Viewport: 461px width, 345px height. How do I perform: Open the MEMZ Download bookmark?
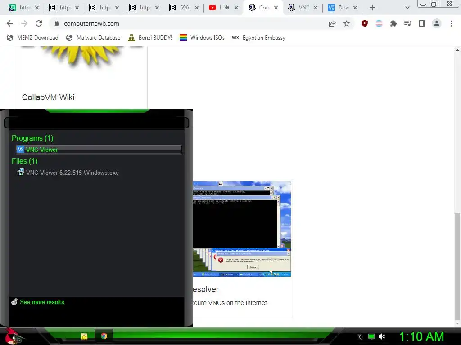point(32,38)
